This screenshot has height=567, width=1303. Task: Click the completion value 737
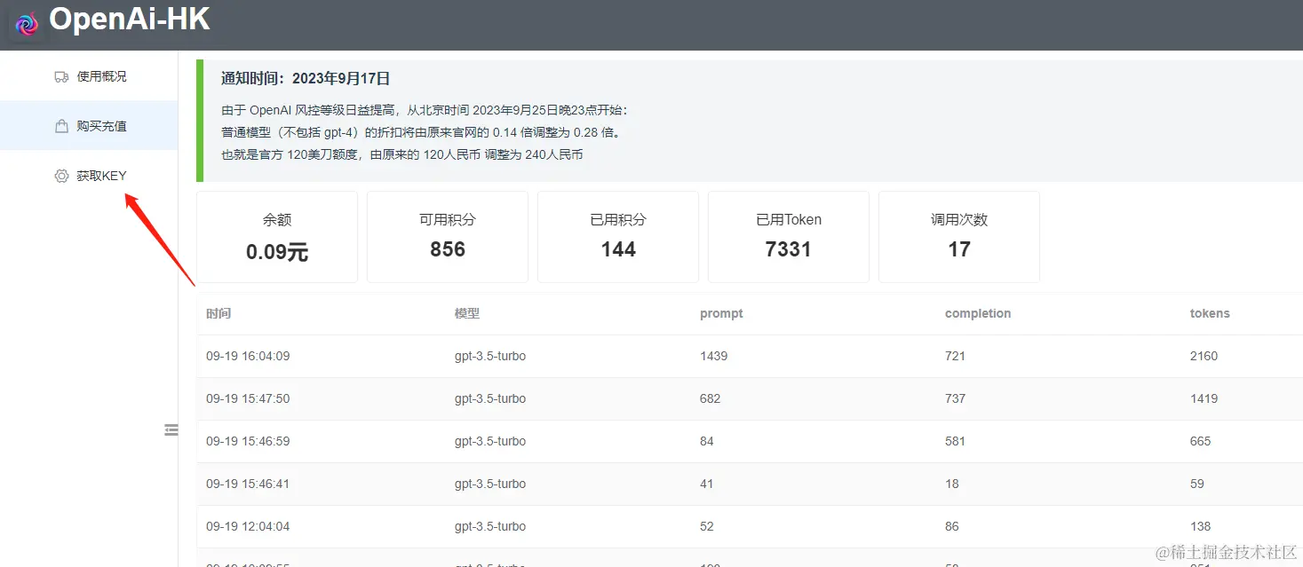pyautogui.click(x=955, y=398)
